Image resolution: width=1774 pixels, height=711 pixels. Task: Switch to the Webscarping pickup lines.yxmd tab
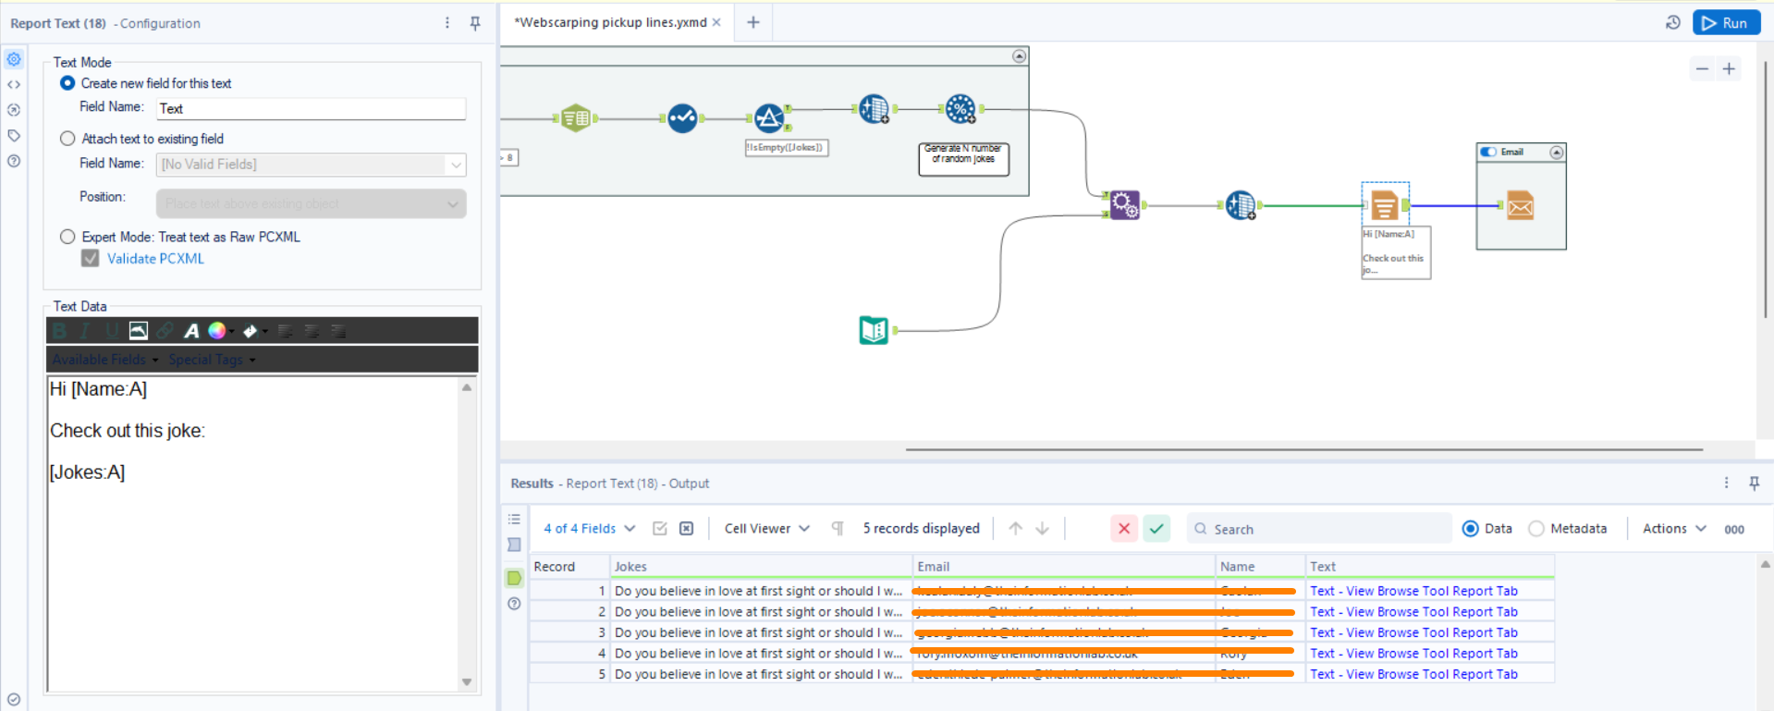tap(610, 22)
